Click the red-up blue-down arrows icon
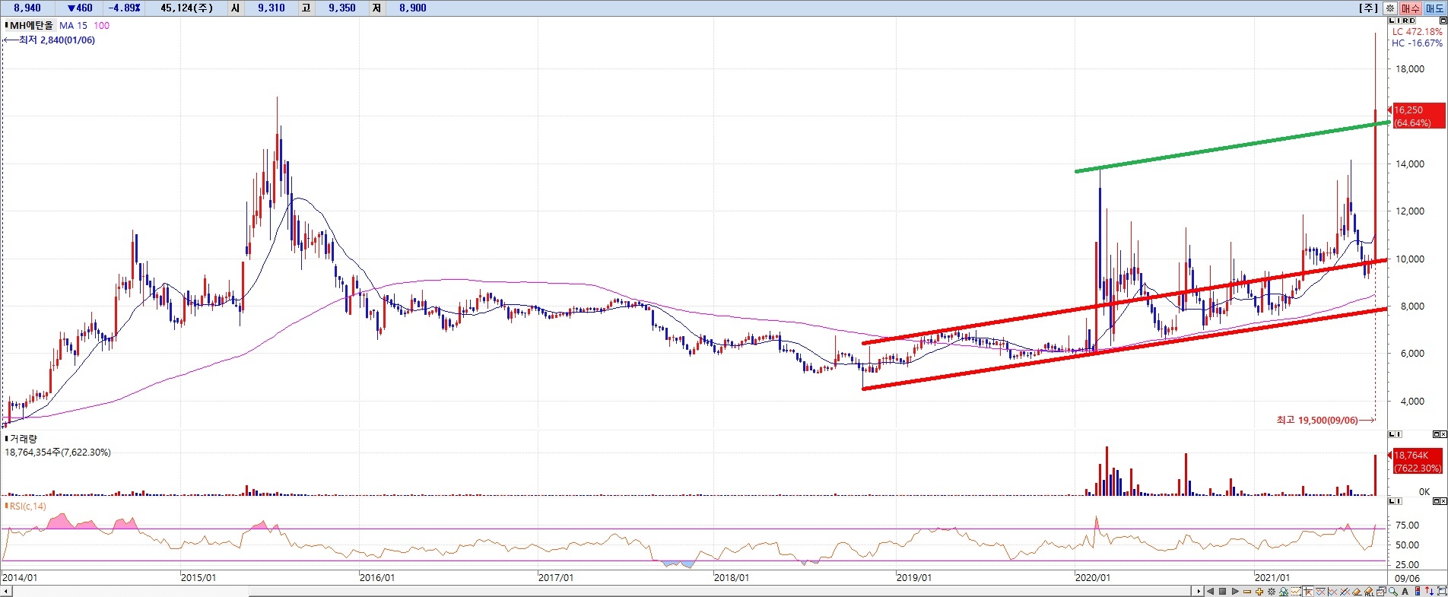Viewport: 1448px width, 597px height. tap(1429, 591)
